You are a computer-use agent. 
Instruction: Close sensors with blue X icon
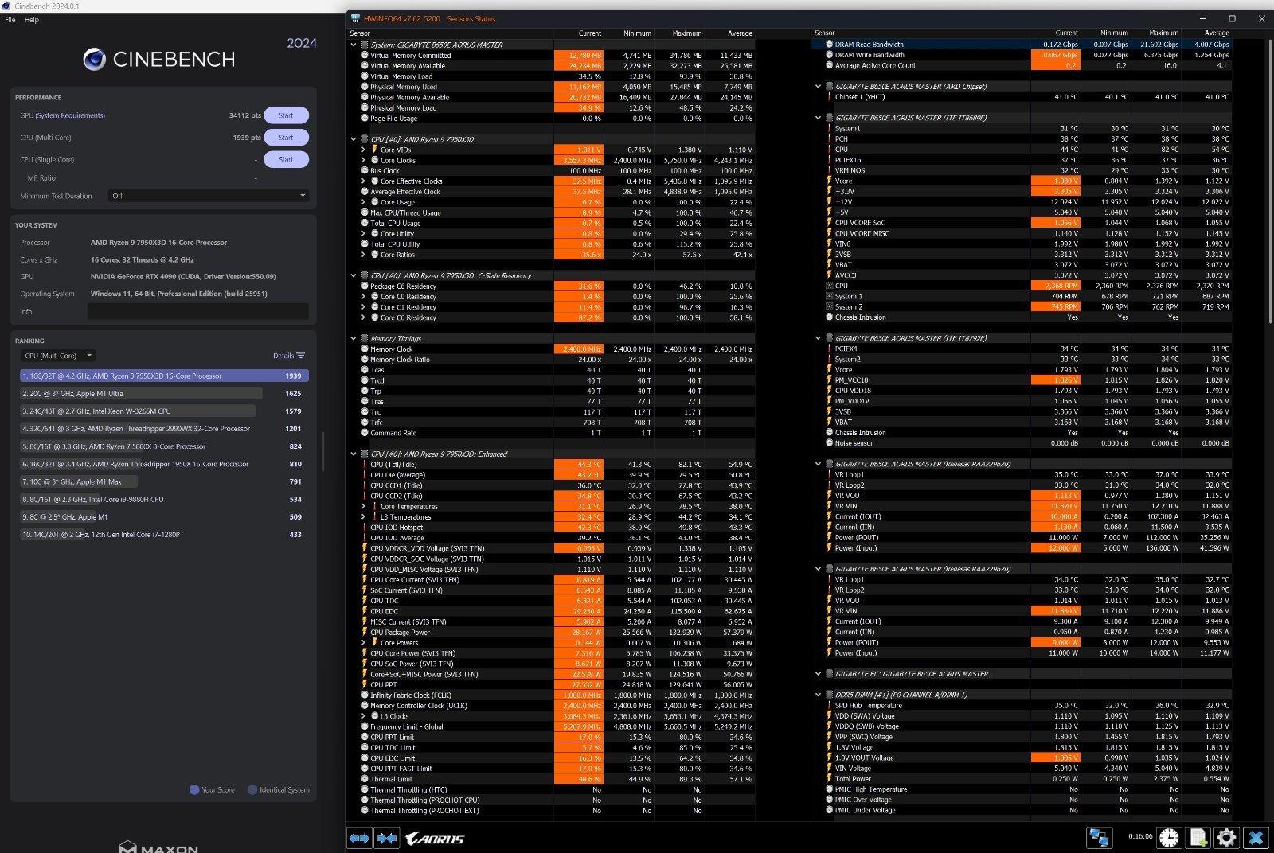click(x=1256, y=837)
